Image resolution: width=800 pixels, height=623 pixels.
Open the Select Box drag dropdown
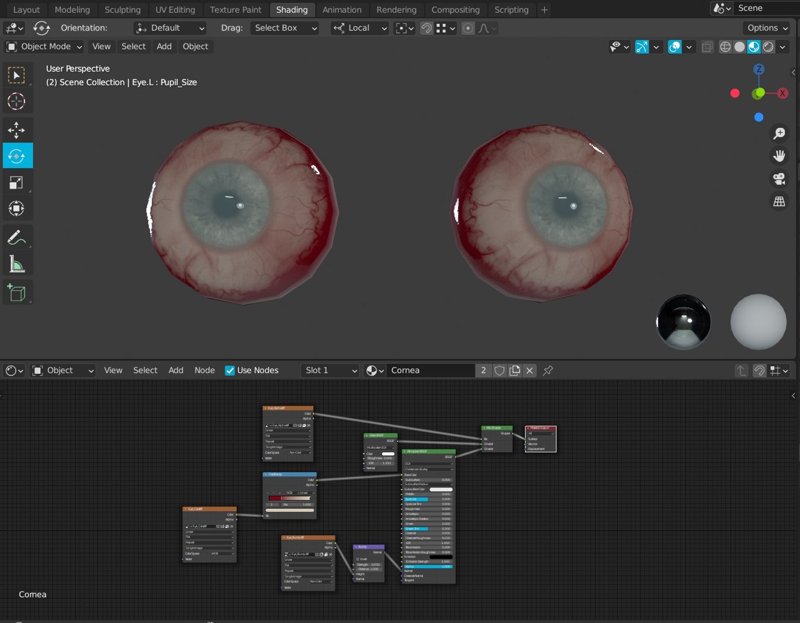[285, 28]
